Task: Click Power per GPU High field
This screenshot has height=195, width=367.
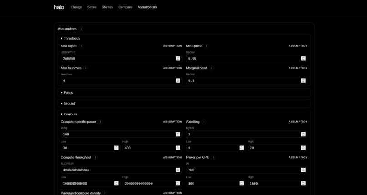Action: [278, 183]
